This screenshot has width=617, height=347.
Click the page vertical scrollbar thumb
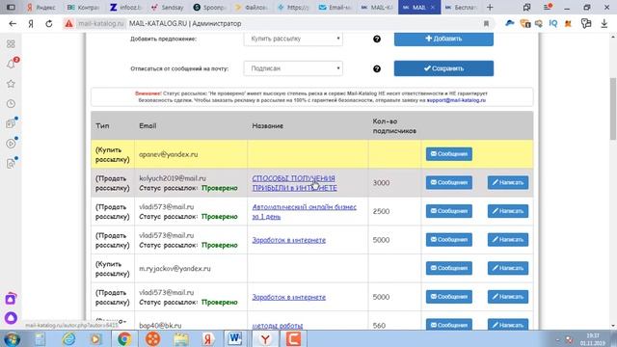613,108
